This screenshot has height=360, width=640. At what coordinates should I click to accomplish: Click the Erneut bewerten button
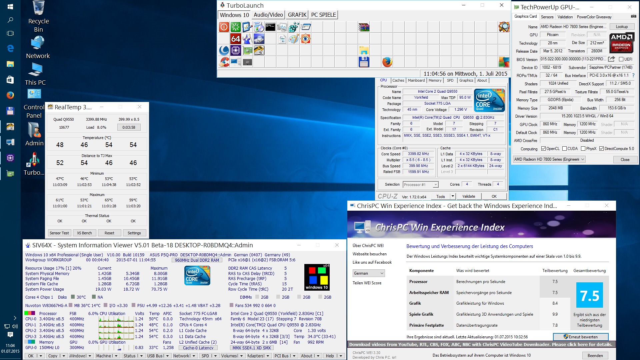(580, 337)
